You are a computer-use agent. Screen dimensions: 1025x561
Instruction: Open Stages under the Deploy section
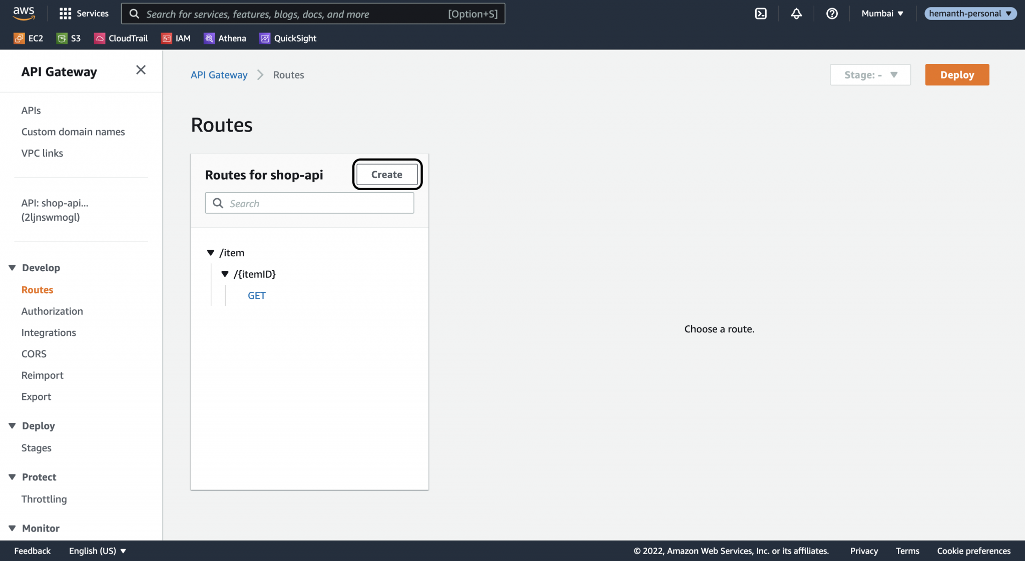pyautogui.click(x=36, y=447)
